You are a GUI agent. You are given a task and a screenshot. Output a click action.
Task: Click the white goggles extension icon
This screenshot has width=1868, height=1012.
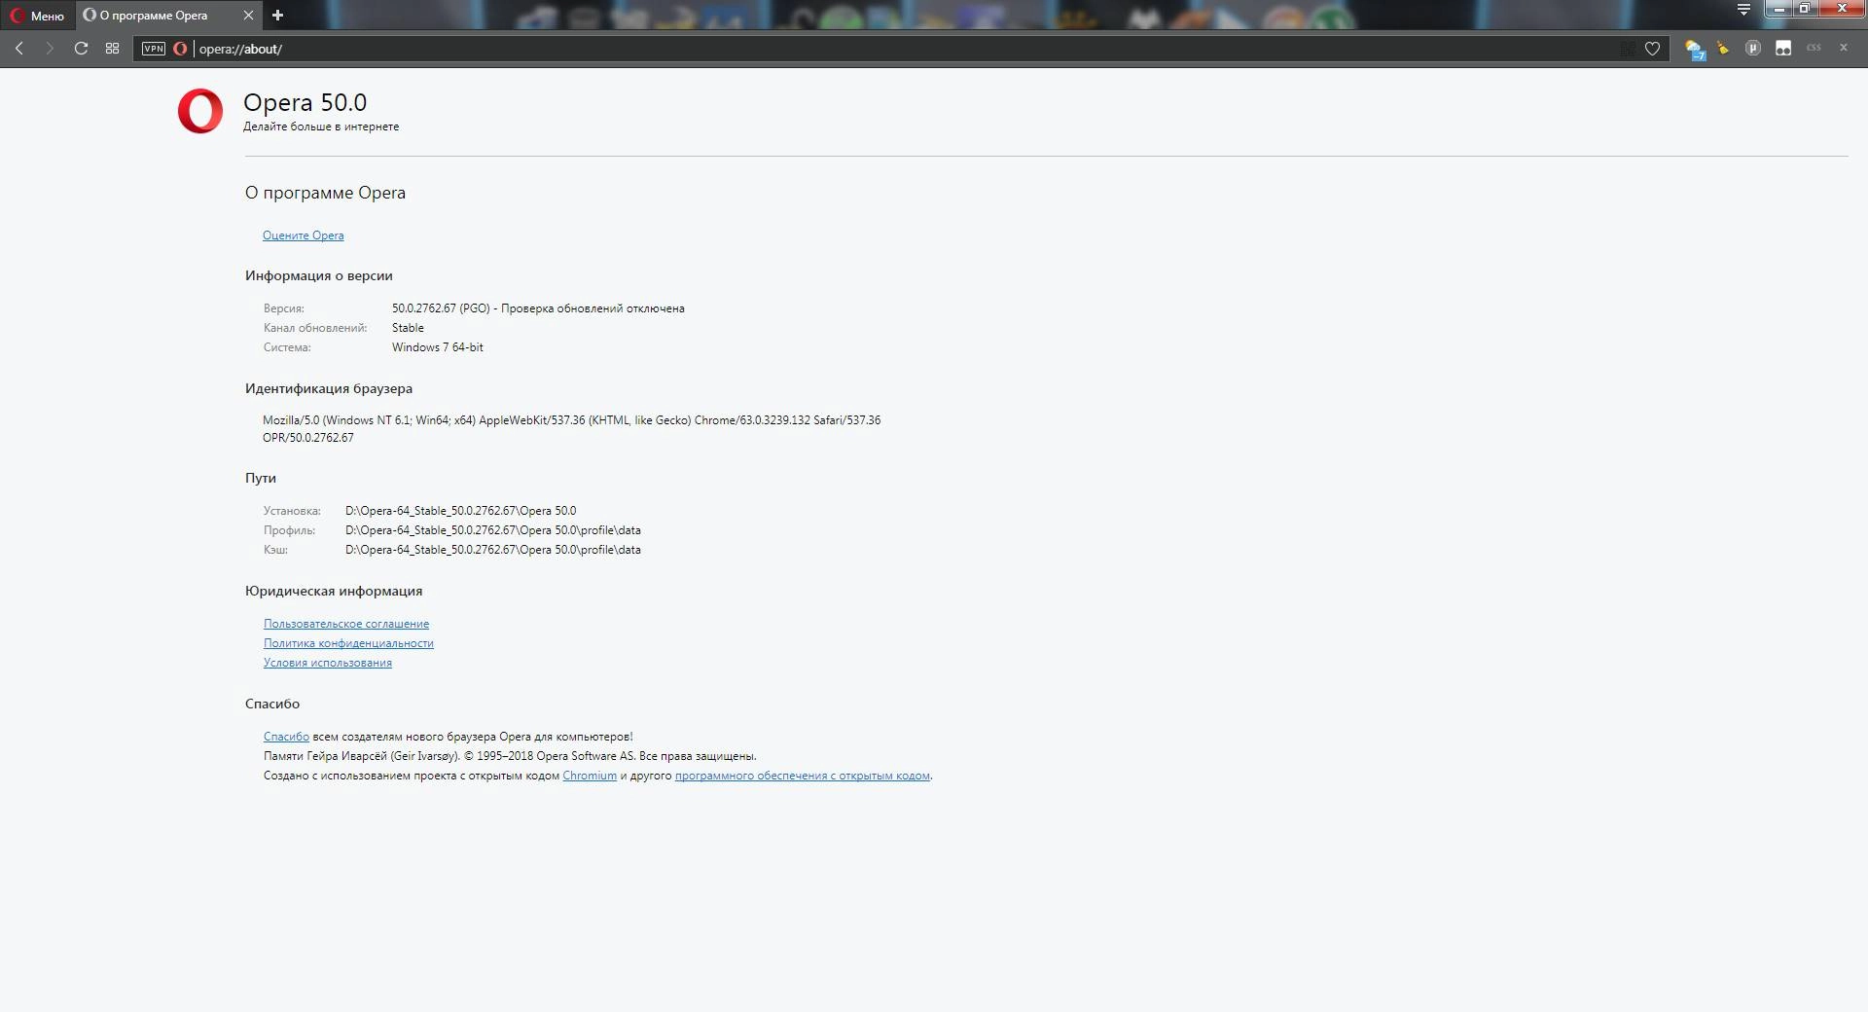pyautogui.click(x=1783, y=48)
